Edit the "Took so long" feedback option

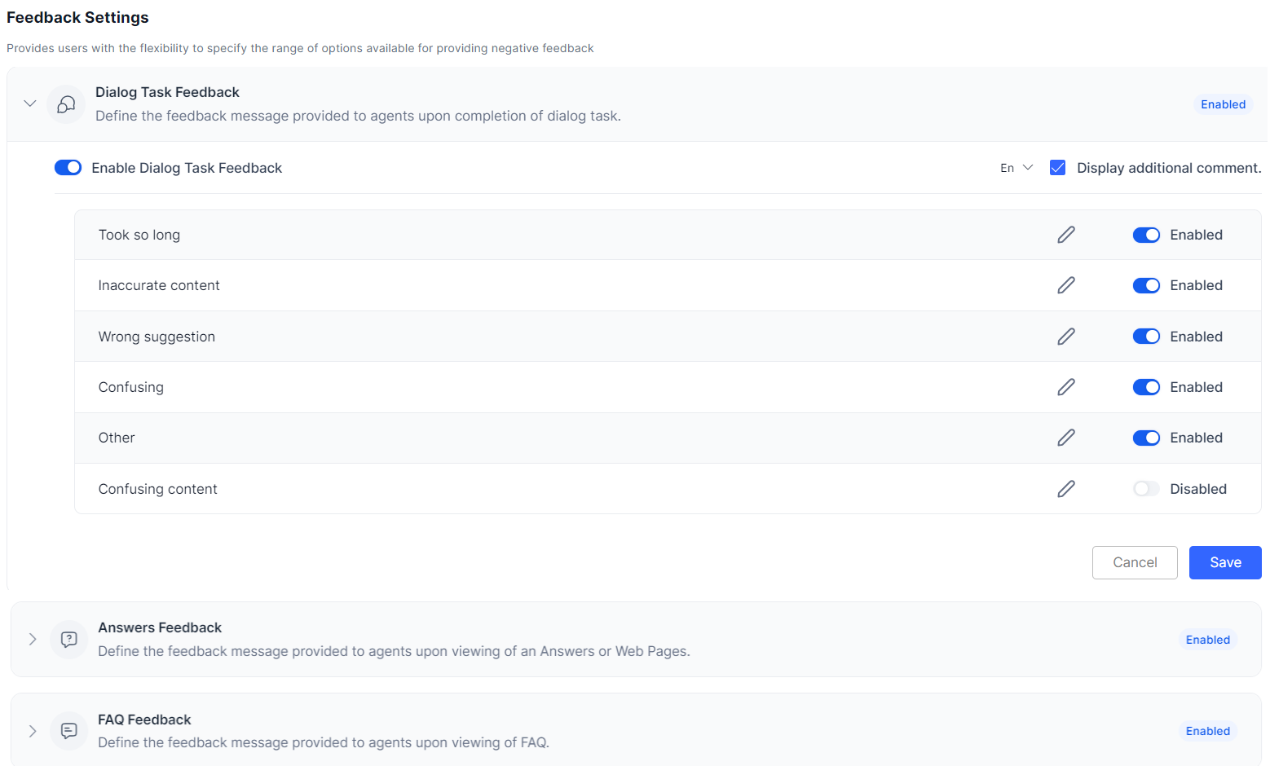1065,235
